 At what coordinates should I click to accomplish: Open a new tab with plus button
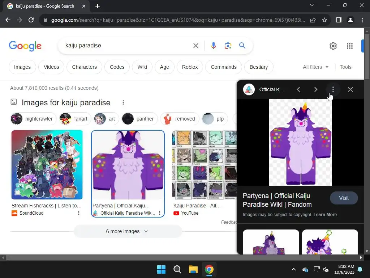[98, 6]
